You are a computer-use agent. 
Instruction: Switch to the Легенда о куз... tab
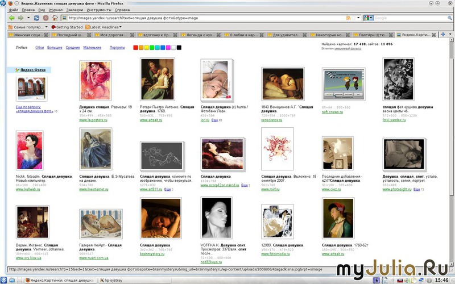pos(201,35)
